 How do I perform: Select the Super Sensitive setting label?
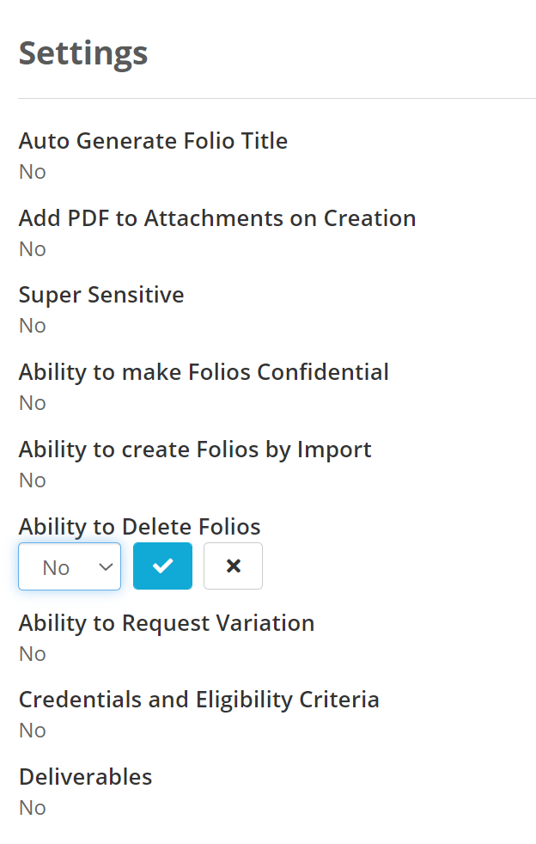click(x=101, y=295)
